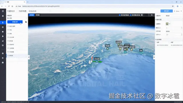Viewport: 183px width, 103px height.
Task: Open a new browser tab with the plus button
Action: (x=28, y=2)
